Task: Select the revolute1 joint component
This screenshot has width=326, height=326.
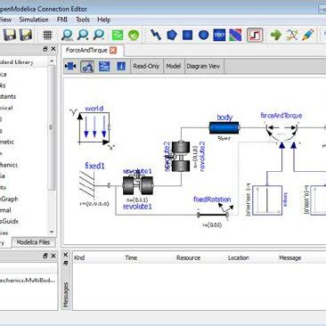Action: pyautogui.click(x=138, y=185)
